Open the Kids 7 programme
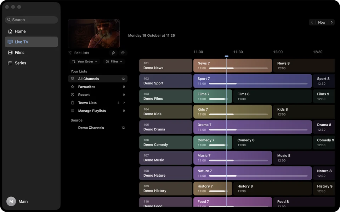The width and height of the screenshot is (340, 212). [233, 112]
